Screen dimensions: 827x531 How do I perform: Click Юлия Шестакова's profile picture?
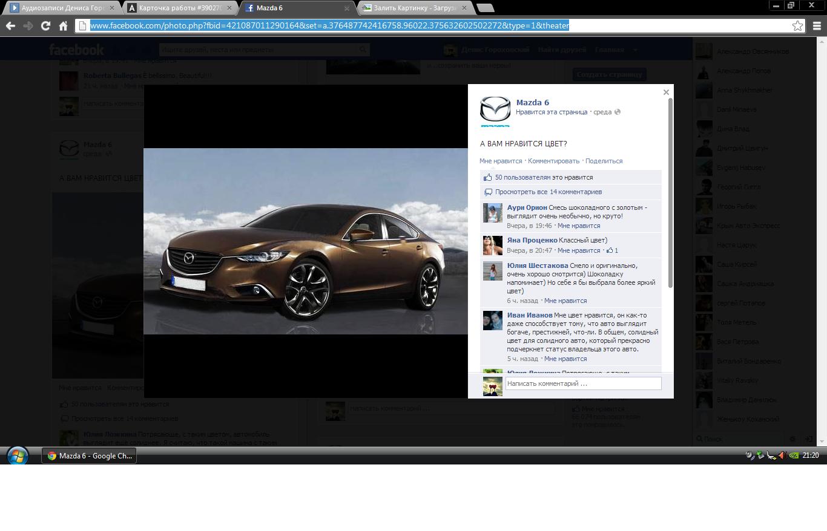[493, 271]
